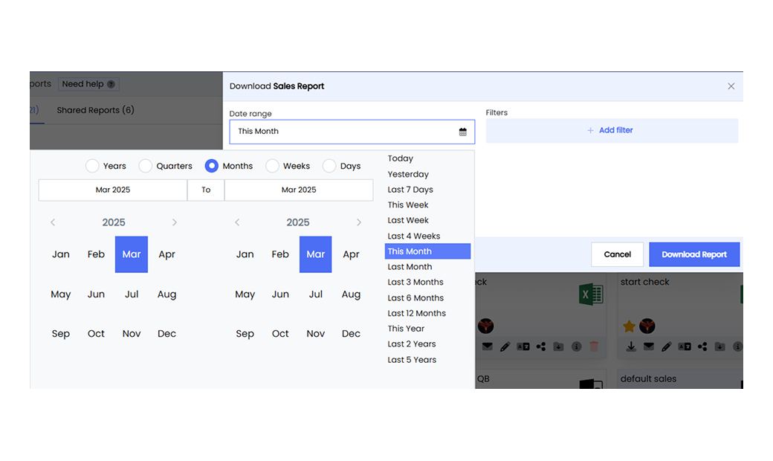Screen dimensions: 773x461
Task: Choose Last 6 Months preset
Action: (x=415, y=298)
